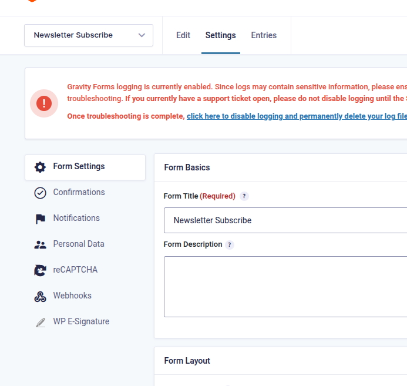Focus the Form Title text field
The height and width of the screenshot is (386, 407).
coord(285,220)
